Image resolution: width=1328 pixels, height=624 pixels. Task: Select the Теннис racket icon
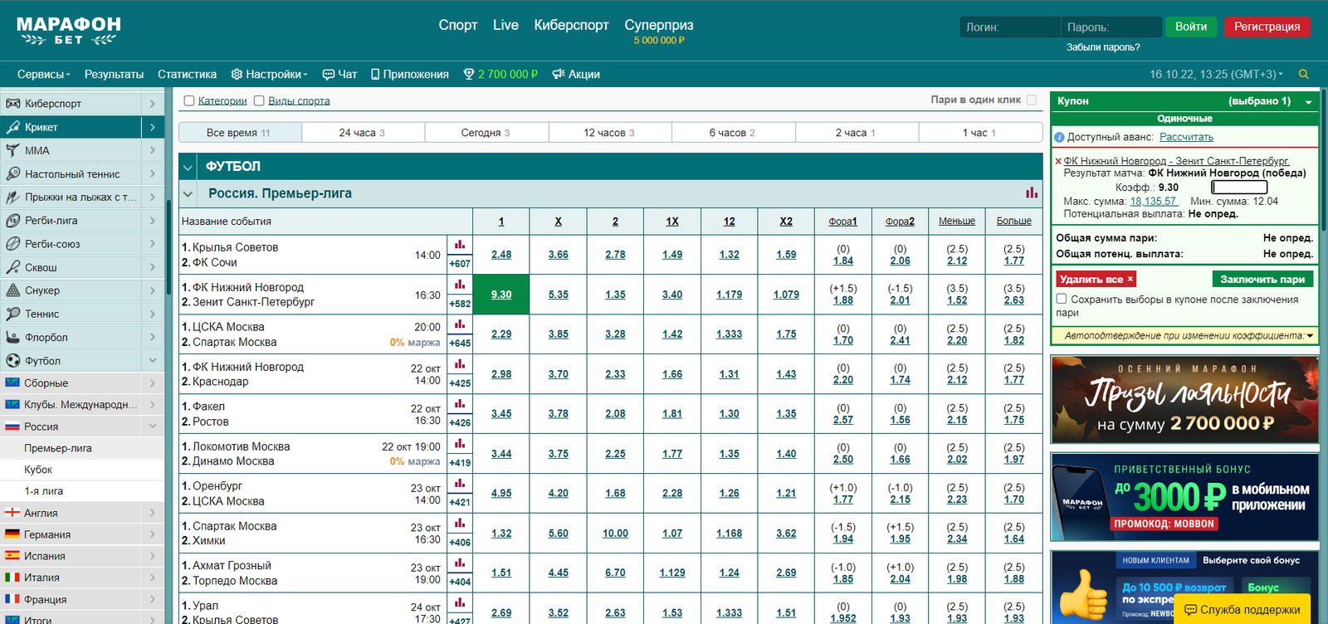(12, 314)
